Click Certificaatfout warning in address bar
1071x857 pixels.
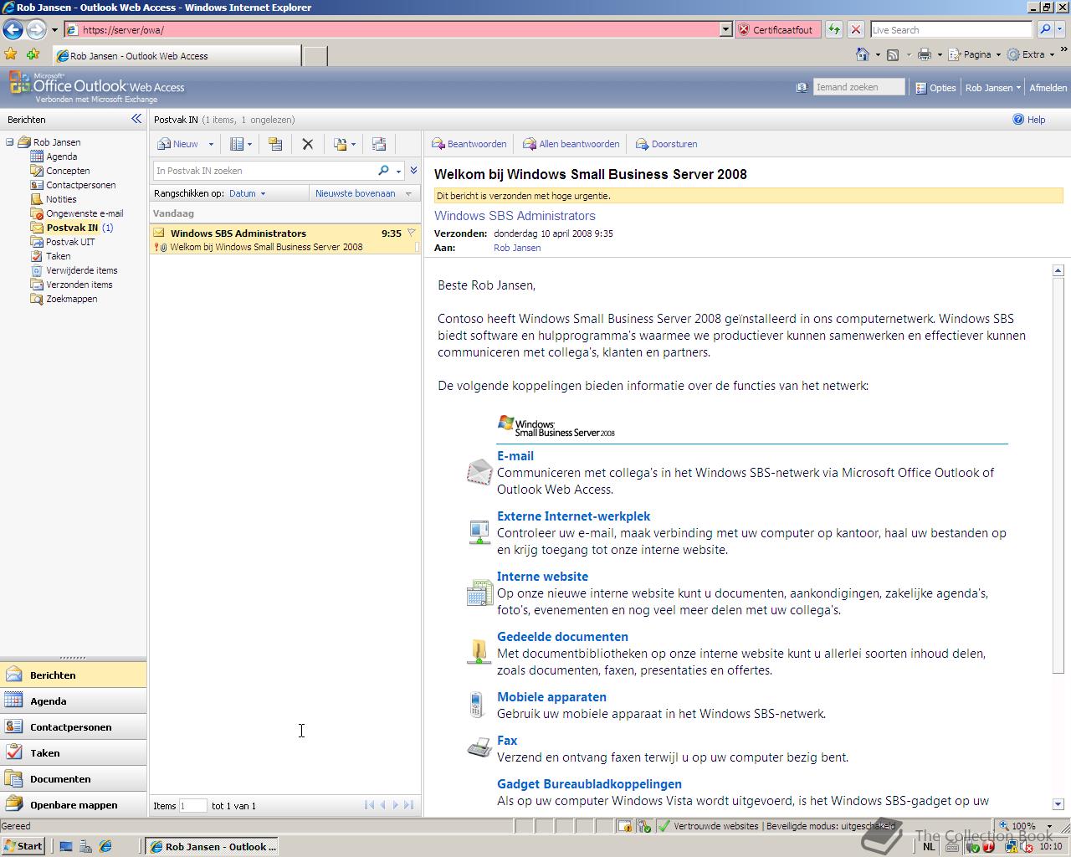point(776,30)
